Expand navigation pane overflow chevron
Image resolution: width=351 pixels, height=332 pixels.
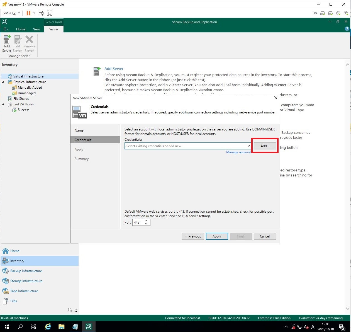point(76,310)
